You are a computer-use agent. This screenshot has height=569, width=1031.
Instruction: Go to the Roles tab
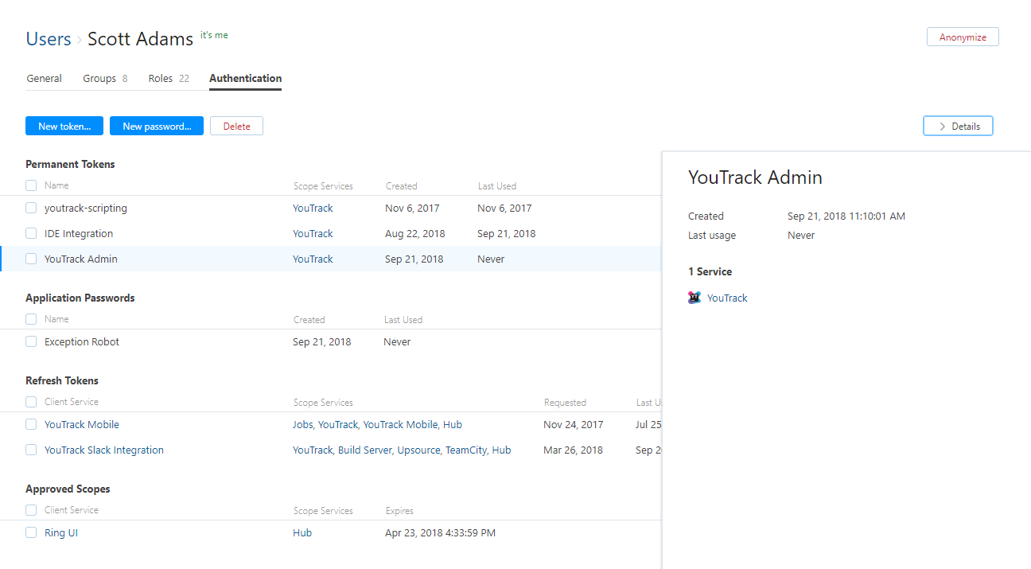coord(161,79)
